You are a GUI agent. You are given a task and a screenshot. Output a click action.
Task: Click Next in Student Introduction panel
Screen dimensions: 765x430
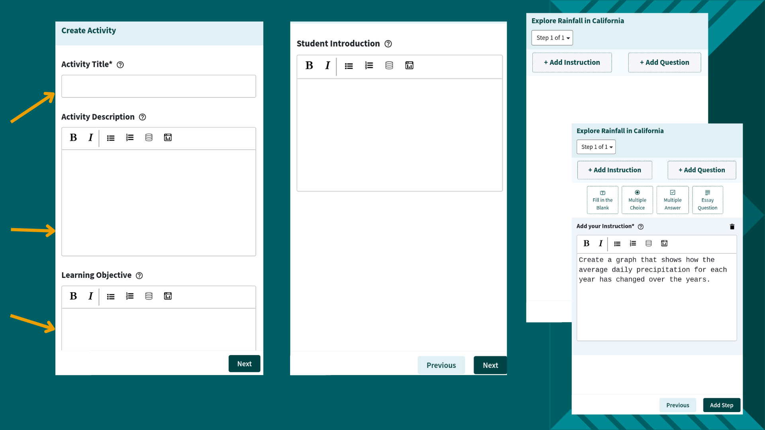click(x=490, y=365)
